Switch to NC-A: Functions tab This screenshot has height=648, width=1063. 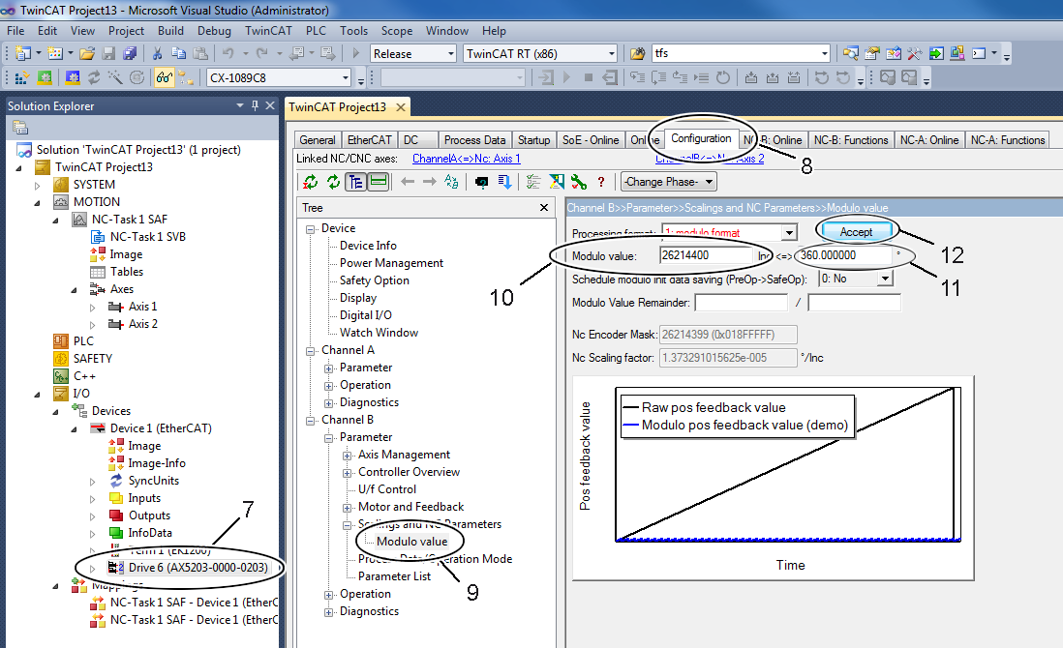pos(1008,139)
